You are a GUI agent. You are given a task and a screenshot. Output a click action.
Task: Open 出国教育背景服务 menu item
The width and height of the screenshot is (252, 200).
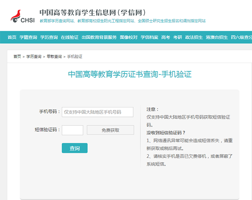click(99, 37)
